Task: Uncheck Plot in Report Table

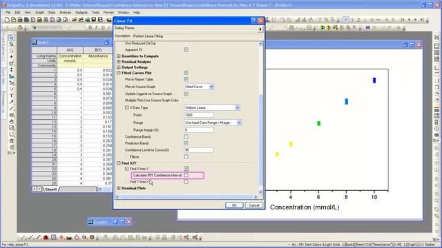Action: [186, 80]
